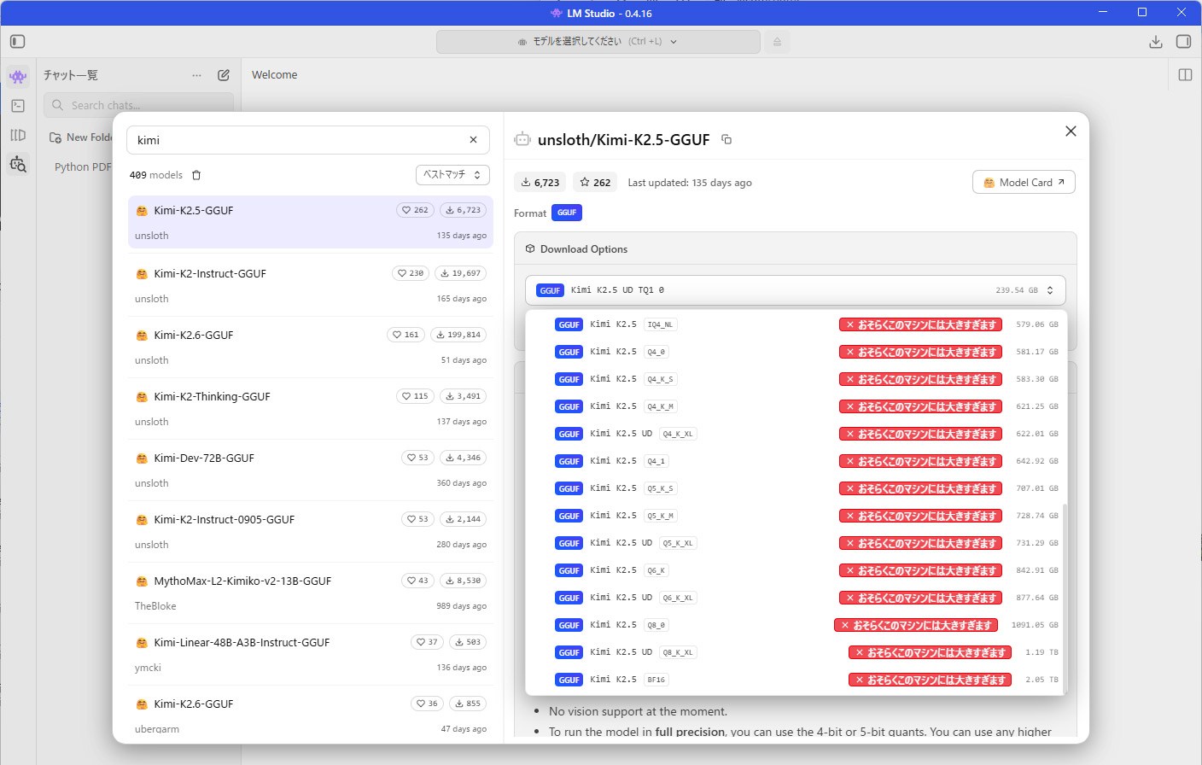
Task: Select the Q5_K_S quantization option
Action: click(795, 488)
